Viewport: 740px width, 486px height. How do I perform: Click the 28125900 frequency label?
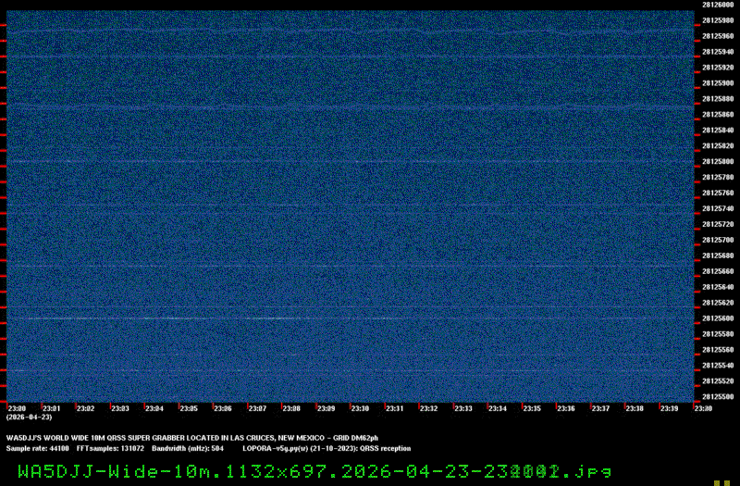pyautogui.click(x=718, y=82)
